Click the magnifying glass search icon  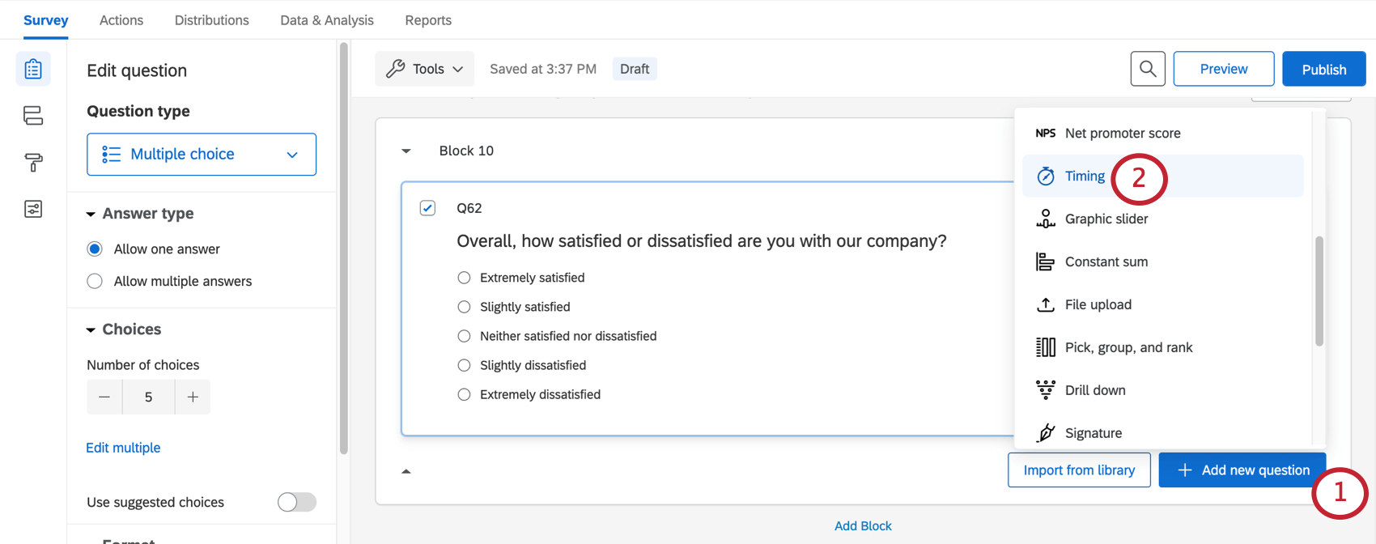click(x=1147, y=69)
